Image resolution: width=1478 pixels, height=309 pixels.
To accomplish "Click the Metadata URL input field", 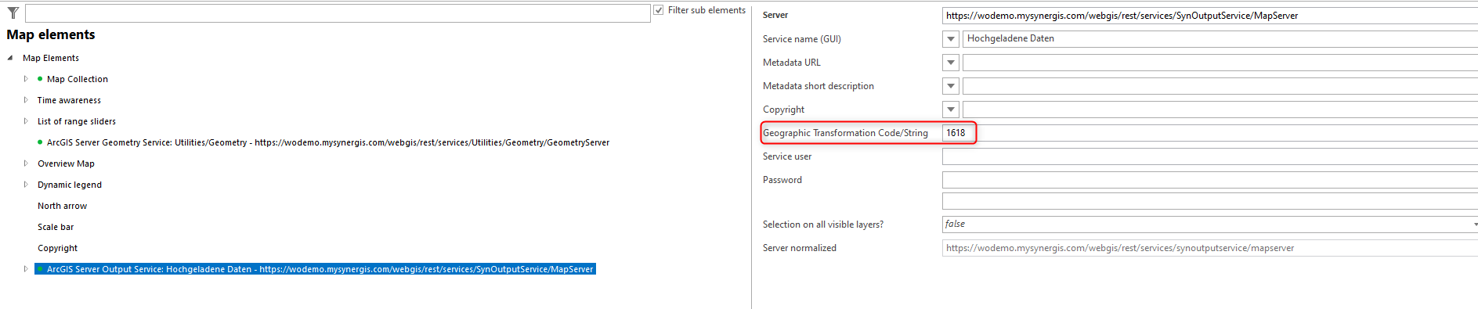I will point(1220,63).
